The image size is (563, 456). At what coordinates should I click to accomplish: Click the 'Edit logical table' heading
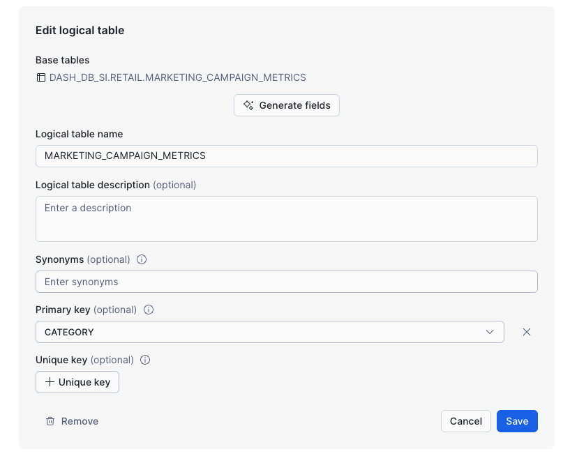point(80,31)
